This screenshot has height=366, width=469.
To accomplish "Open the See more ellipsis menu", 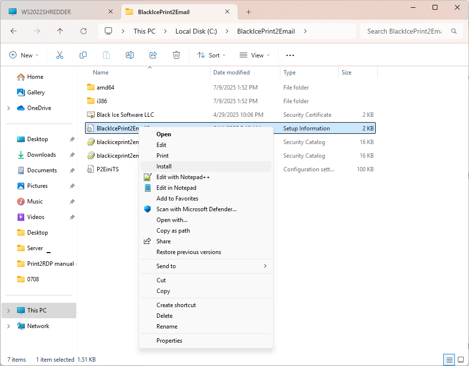I will [x=290, y=55].
